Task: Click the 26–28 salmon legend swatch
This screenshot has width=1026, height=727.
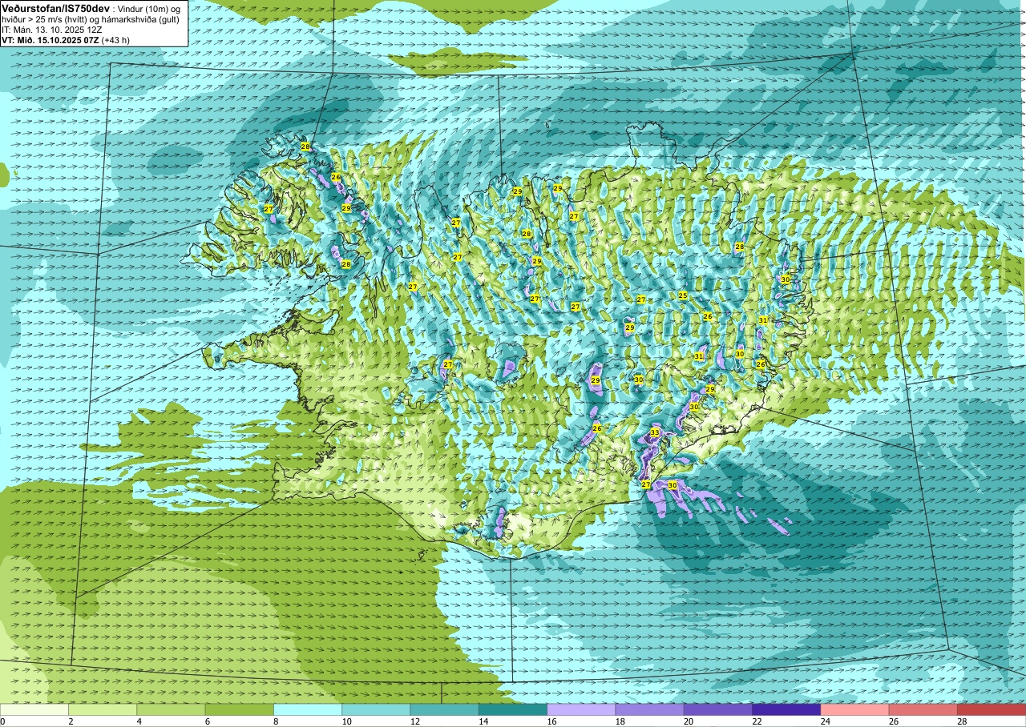Action: click(x=923, y=709)
